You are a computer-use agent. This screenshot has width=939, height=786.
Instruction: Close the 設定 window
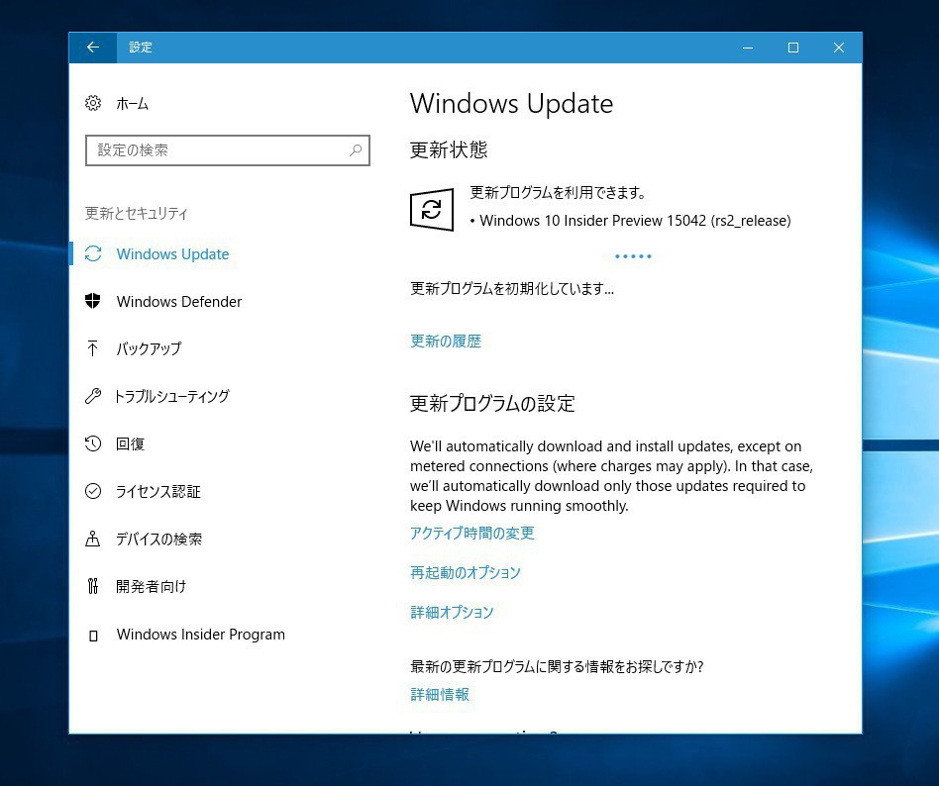pos(839,48)
